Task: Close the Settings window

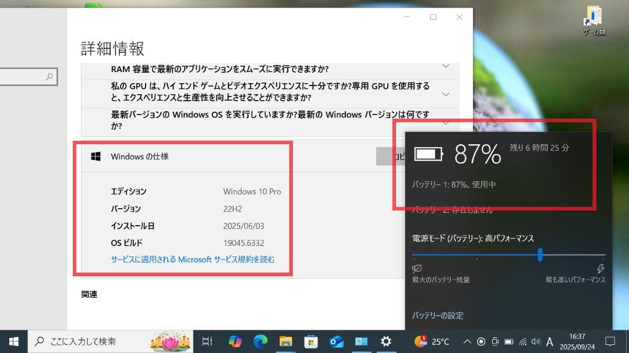Action: pos(460,17)
